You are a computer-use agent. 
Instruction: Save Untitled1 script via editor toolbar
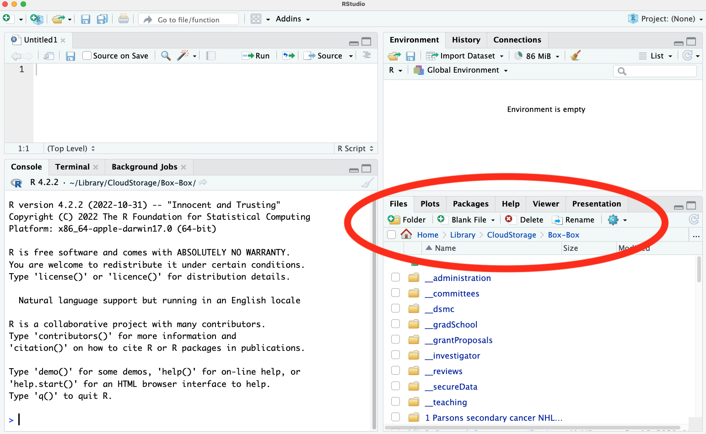[70, 56]
